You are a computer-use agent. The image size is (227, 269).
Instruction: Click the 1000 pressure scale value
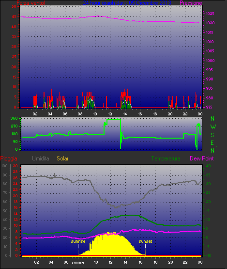[x=210, y=61]
